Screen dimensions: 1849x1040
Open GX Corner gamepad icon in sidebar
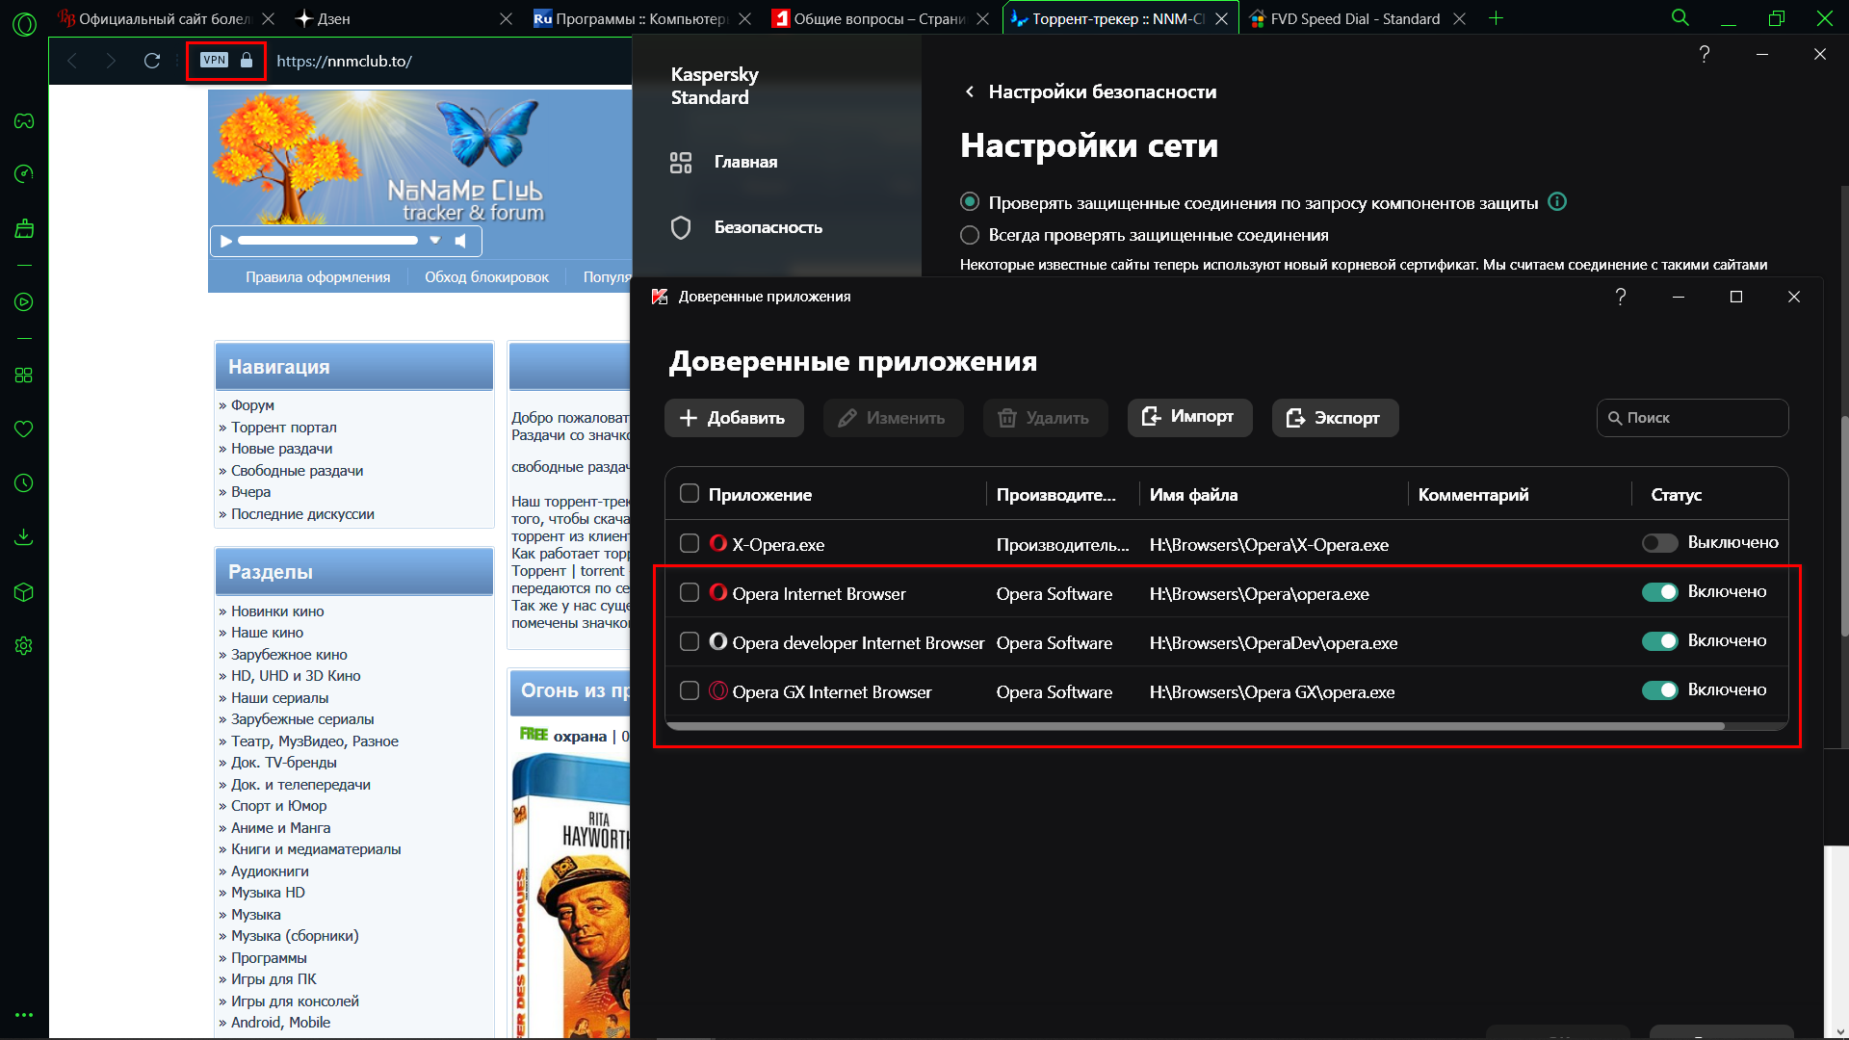click(x=24, y=121)
